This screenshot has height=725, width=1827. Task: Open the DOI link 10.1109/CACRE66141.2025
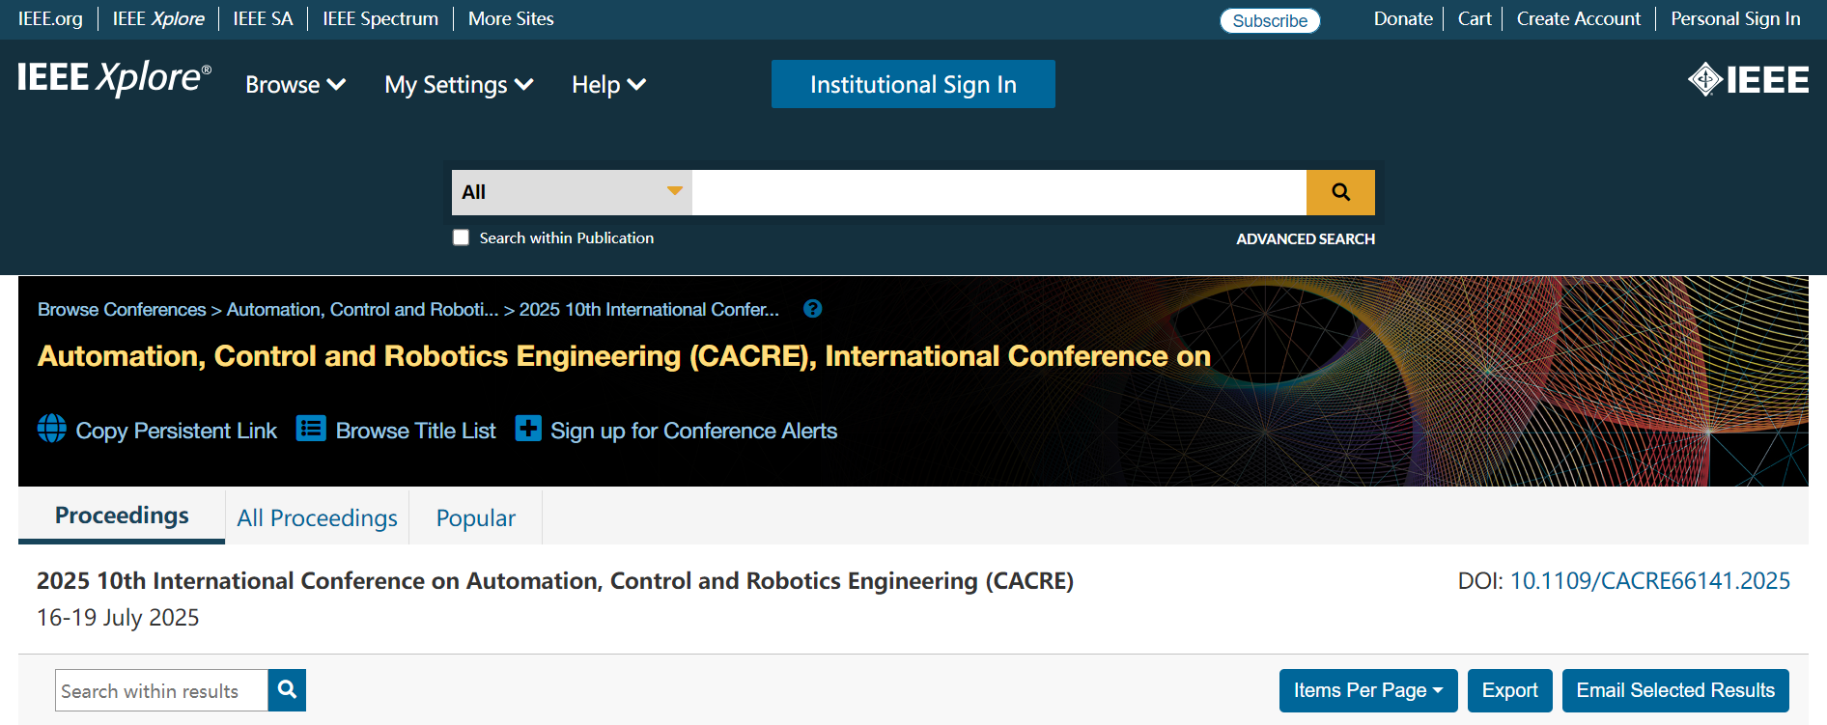1649,580
